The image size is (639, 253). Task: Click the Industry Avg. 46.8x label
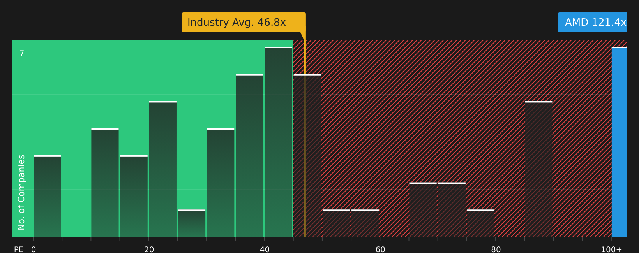pyautogui.click(x=244, y=22)
